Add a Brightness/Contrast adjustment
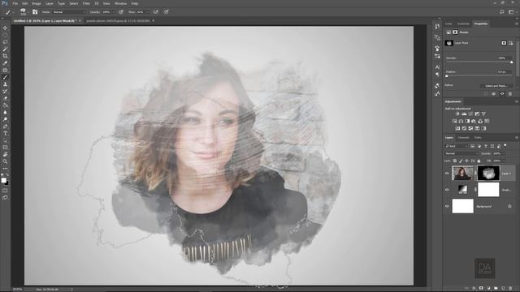The image size is (520, 292). [x=457, y=114]
